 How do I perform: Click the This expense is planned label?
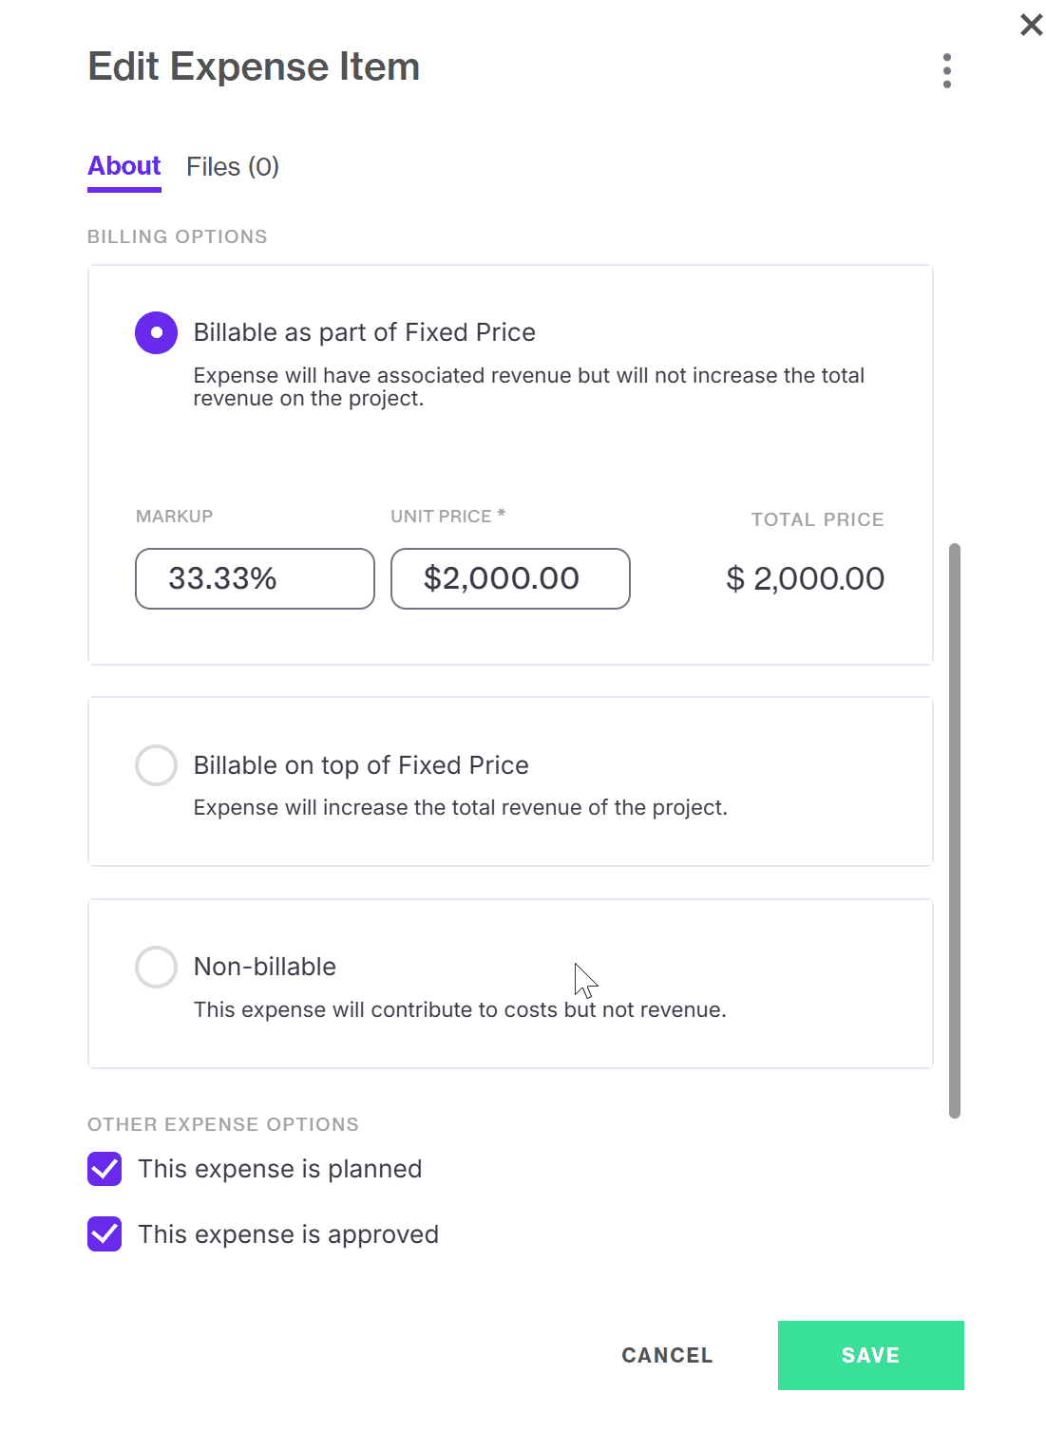point(280,1169)
